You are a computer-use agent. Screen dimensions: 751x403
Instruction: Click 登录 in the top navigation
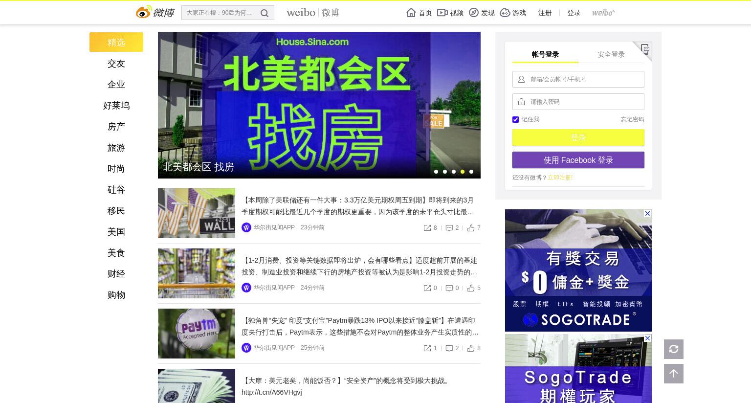pos(574,13)
